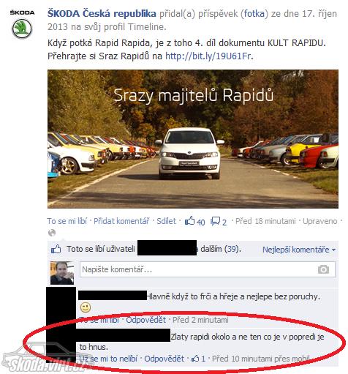Open the 'fotka' link in the header

254,14
